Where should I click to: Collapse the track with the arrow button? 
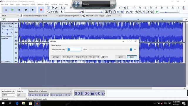click(2, 62)
